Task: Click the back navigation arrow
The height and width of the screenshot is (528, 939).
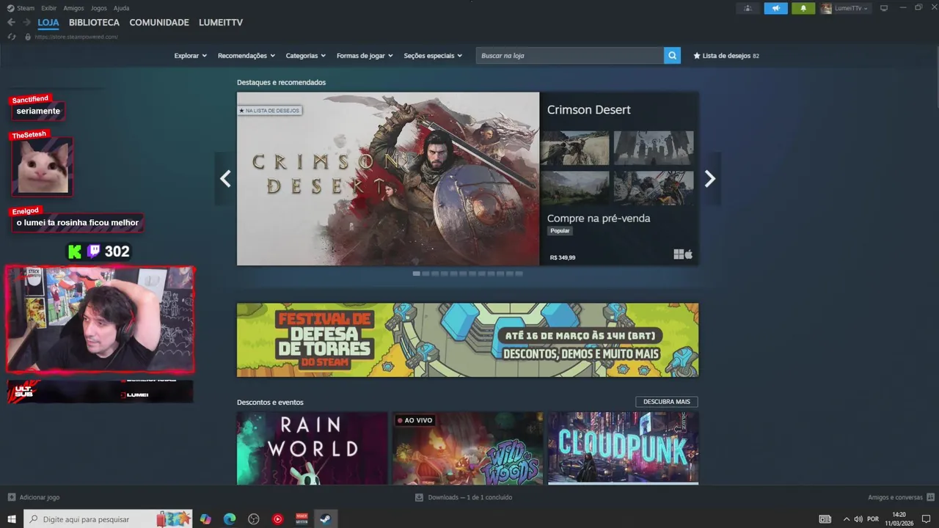Action: pos(11,23)
